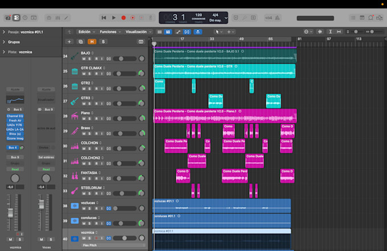Open the Channel EQ plug-in slot
Screen dimensions: 387x251
[x=15, y=116]
